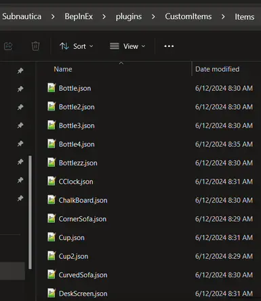Select the Cup.json file icon
261x301 pixels.
click(x=52, y=237)
